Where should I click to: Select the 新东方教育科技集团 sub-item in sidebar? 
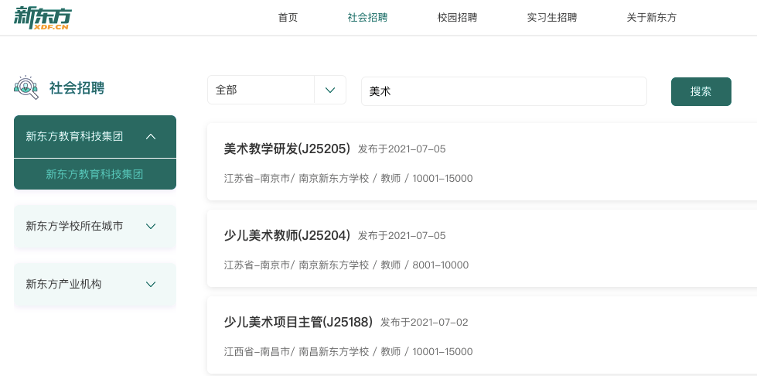coord(94,175)
